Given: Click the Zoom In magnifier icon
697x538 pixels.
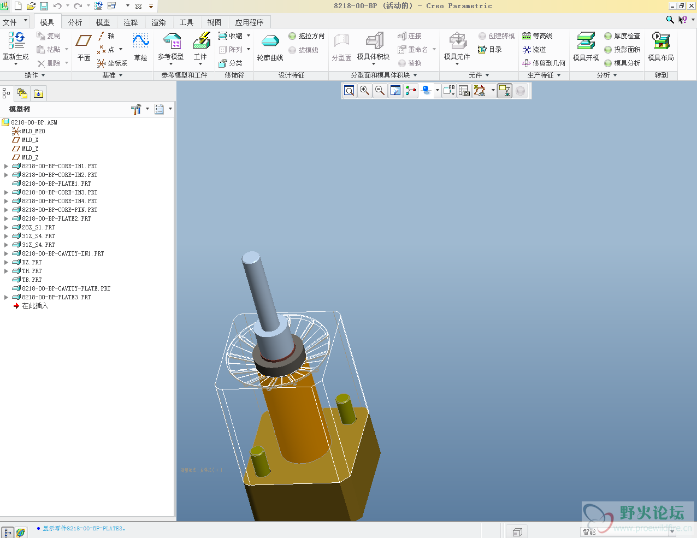Looking at the screenshot, I should coord(364,91).
